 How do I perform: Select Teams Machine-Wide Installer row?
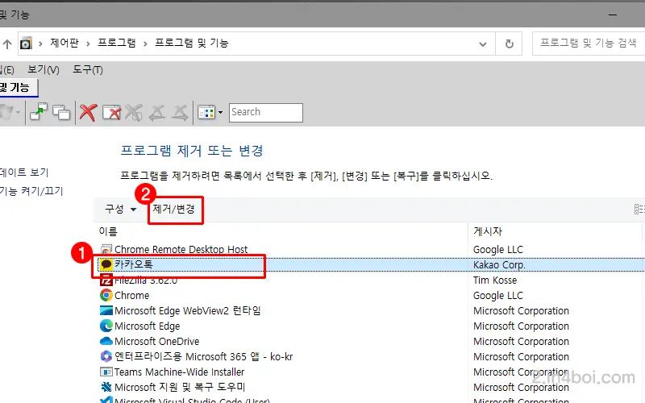coord(370,372)
